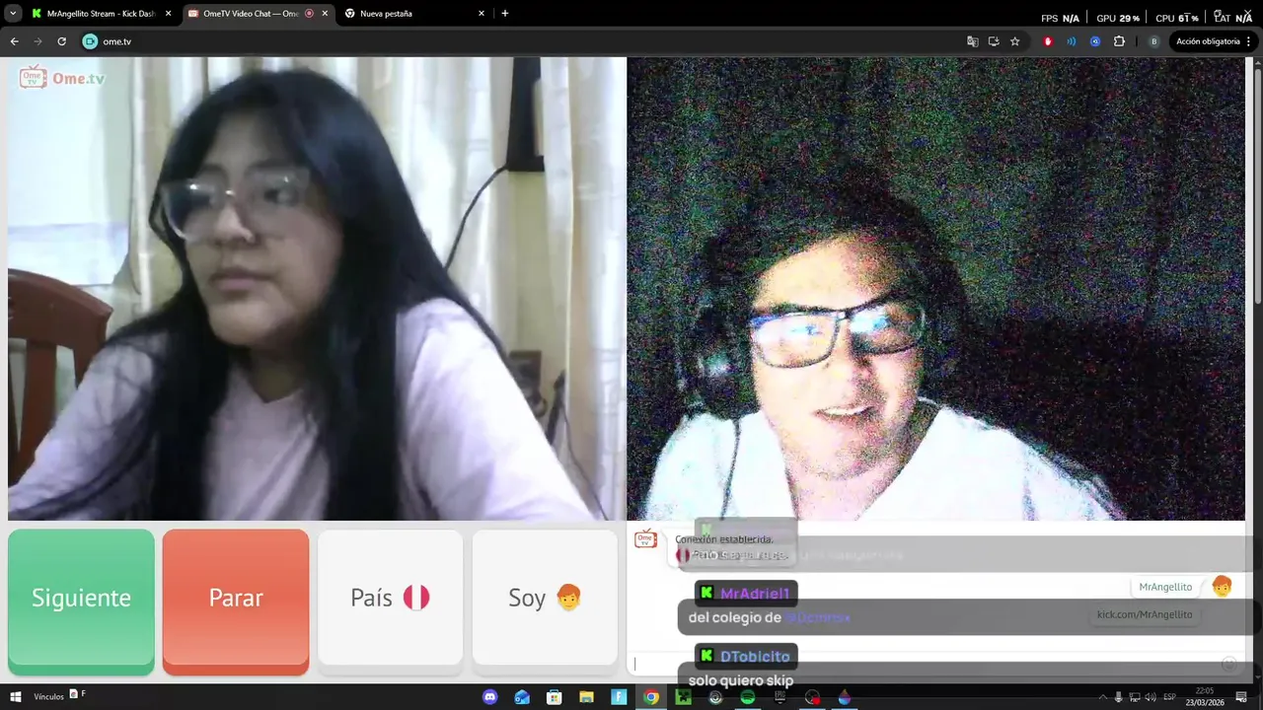Click the Chrome icon in the taskbar

pos(651,697)
